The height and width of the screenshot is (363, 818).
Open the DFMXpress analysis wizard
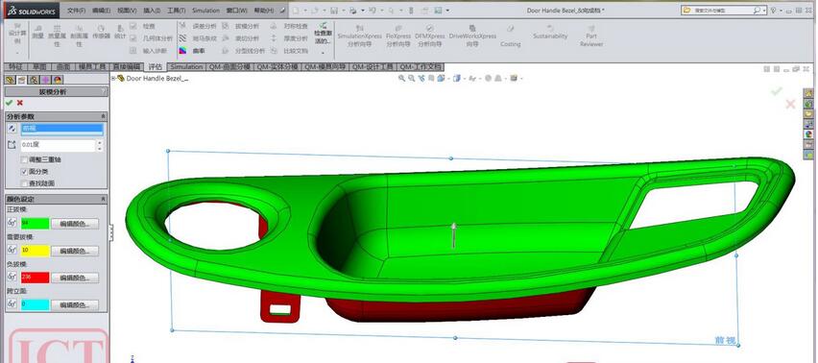pyautogui.click(x=430, y=36)
